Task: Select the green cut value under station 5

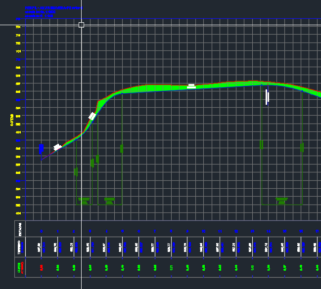Action: pos(123,268)
